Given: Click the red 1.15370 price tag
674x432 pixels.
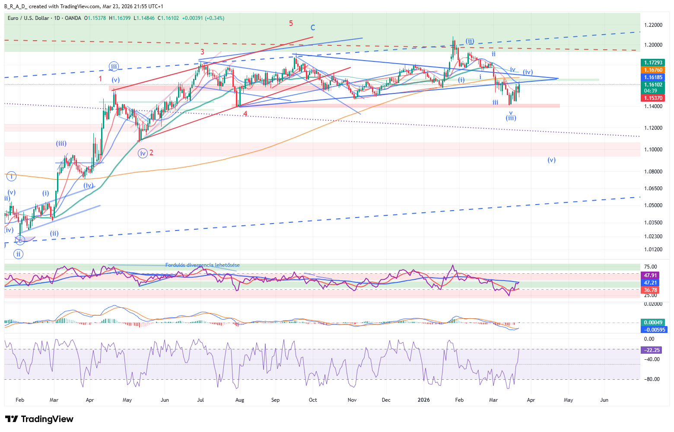Looking at the screenshot, I should [653, 98].
